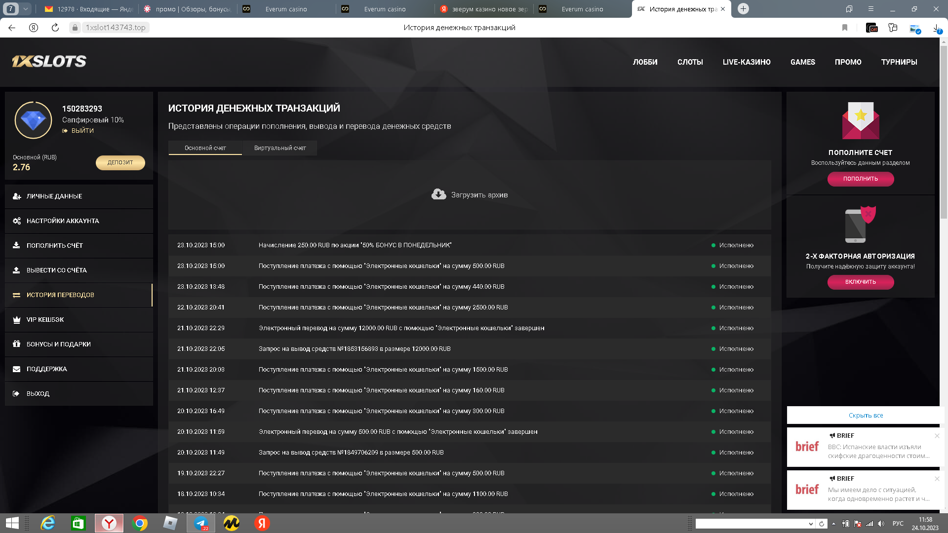948x533 pixels.
Task: Open the Telegram icon in the taskbar
Action: tap(201, 523)
